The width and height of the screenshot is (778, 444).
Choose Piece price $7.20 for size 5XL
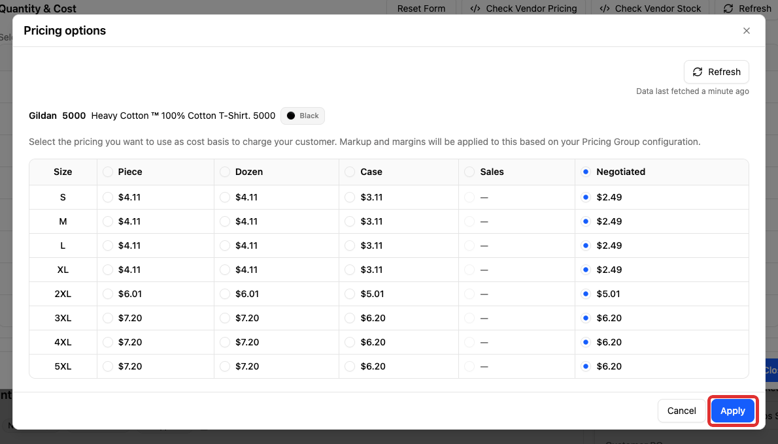pyautogui.click(x=108, y=367)
